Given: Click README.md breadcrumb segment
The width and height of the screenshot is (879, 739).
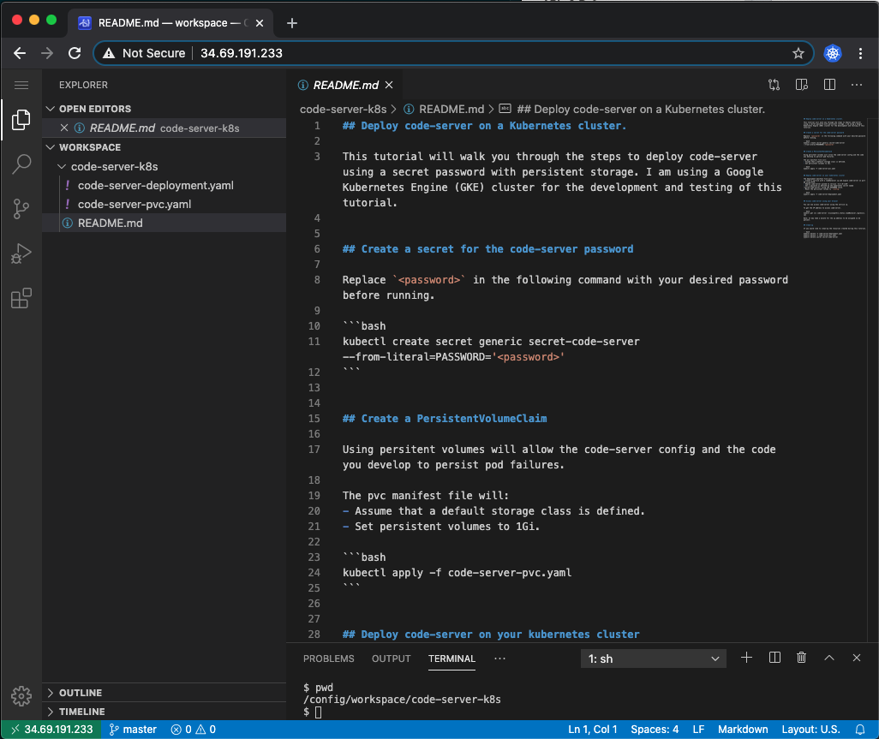Looking at the screenshot, I should 451,110.
